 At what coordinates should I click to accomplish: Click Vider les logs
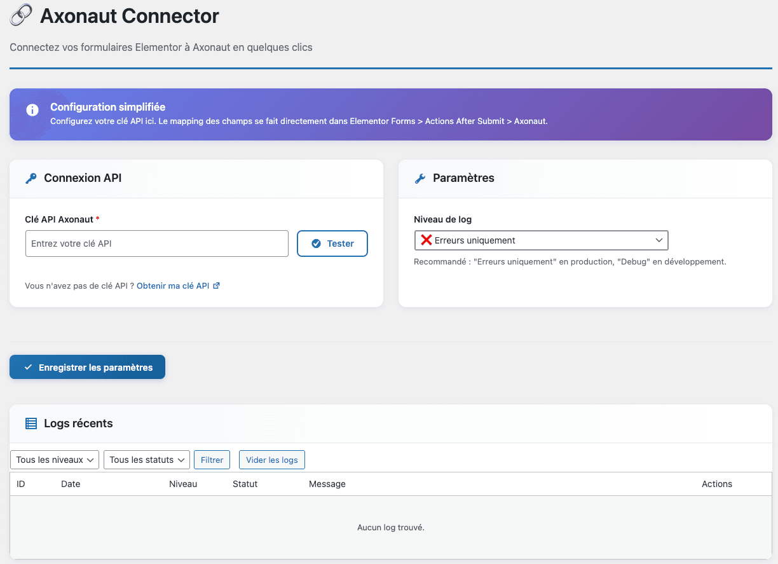point(271,459)
